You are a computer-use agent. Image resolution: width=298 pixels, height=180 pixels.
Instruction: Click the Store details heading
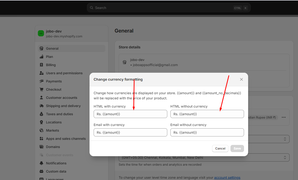[129, 47]
